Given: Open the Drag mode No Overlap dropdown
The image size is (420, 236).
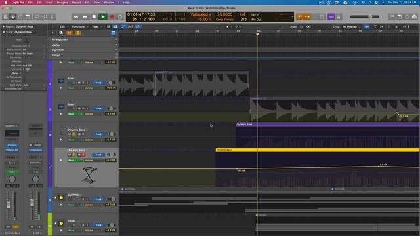Looking at the screenshot, I should pos(351,26).
